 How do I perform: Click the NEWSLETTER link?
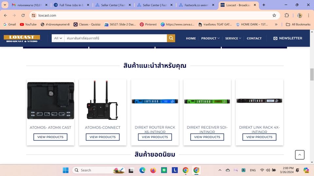click(288, 38)
